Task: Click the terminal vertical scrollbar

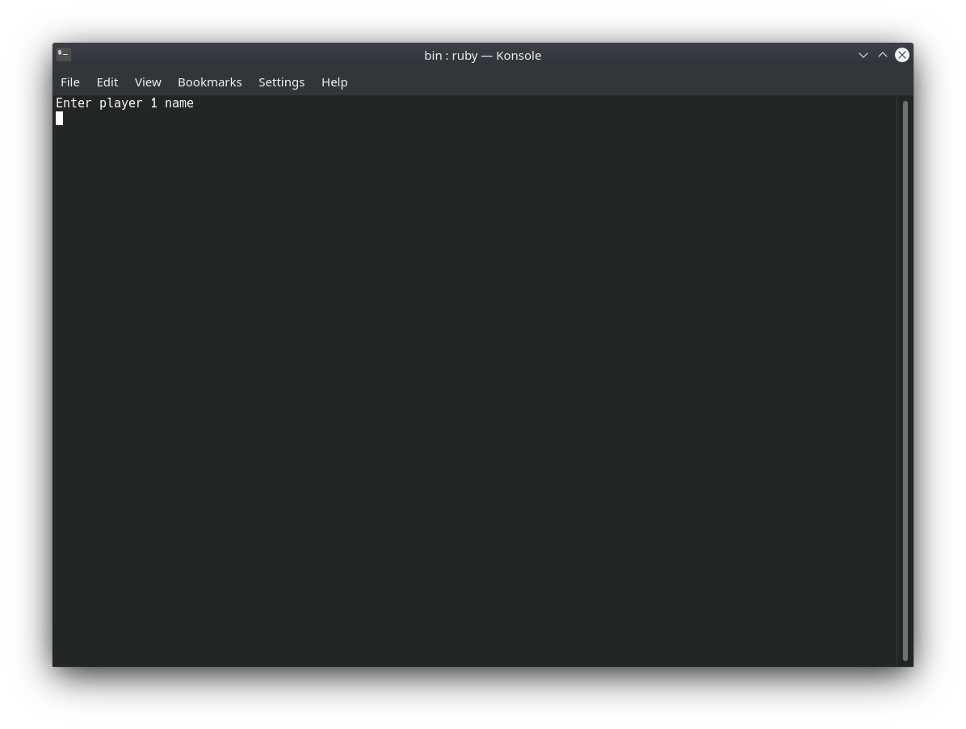Action: [x=905, y=380]
